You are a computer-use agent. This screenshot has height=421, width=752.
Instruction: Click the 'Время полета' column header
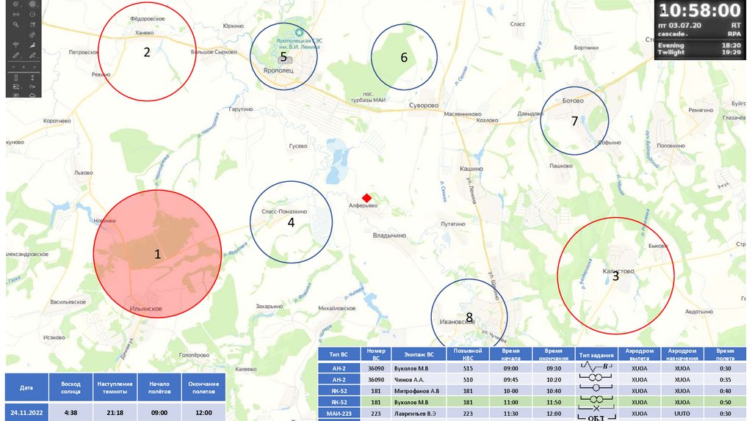click(725, 354)
